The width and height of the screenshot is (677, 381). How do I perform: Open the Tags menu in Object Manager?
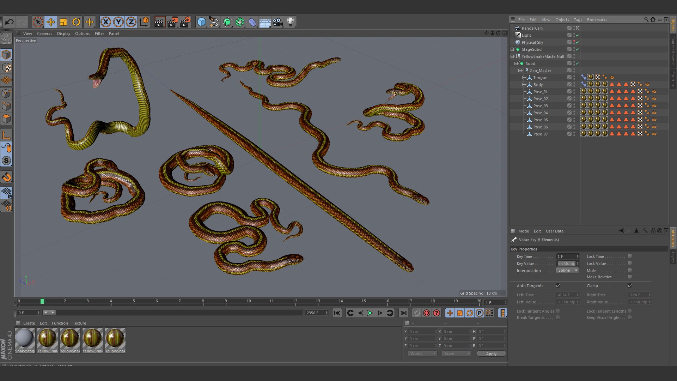click(578, 20)
